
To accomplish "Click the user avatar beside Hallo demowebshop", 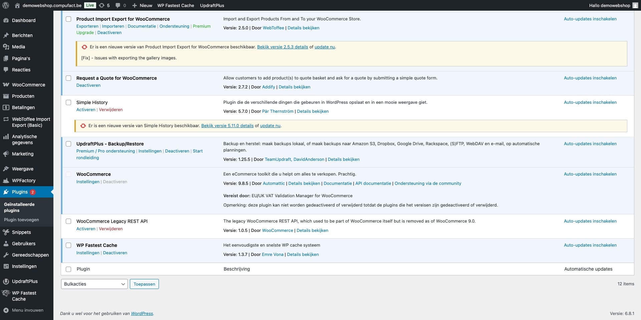I will pos(635,5).
